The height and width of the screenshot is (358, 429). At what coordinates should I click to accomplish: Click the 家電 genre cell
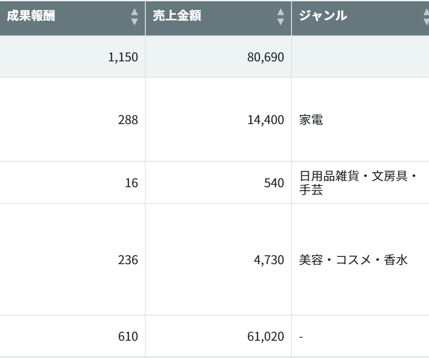click(x=311, y=120)
